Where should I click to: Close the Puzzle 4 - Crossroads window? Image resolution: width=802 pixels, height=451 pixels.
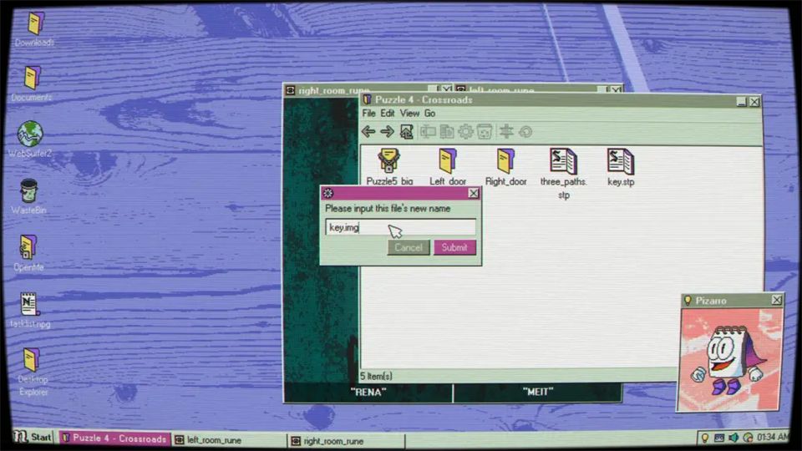[x=754, y=102]
